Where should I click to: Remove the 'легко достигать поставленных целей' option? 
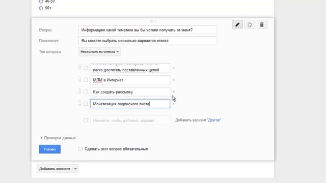(x=174, y=68)
